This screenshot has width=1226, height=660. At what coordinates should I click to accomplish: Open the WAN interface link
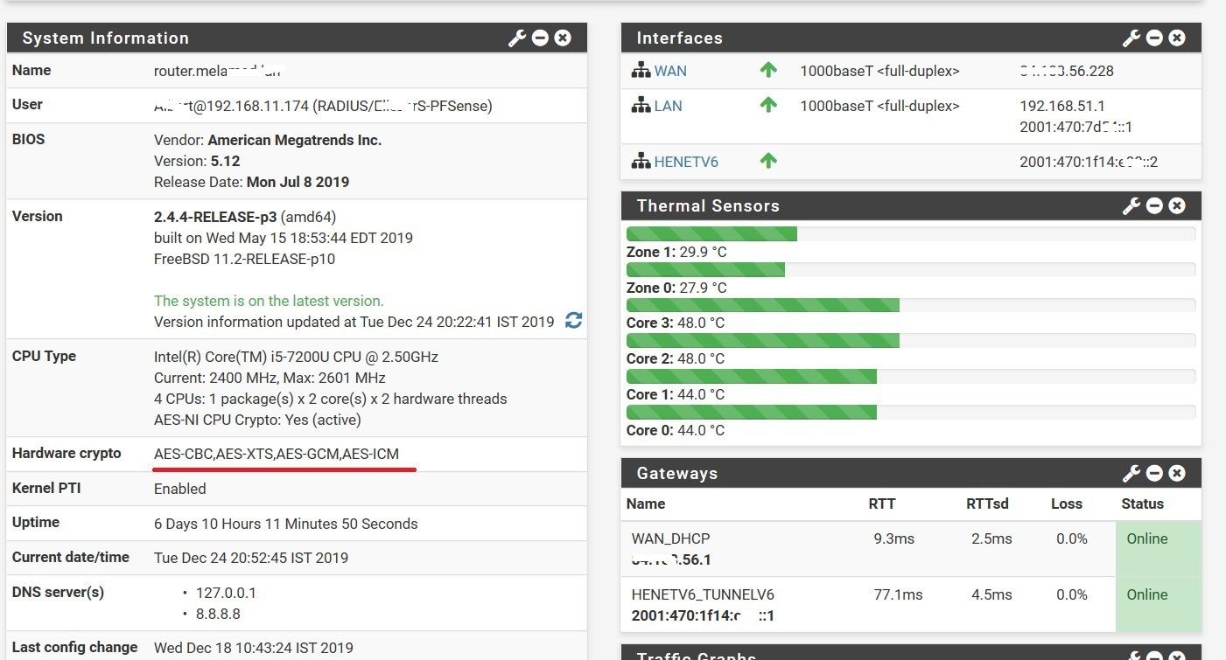pos(670,71)
